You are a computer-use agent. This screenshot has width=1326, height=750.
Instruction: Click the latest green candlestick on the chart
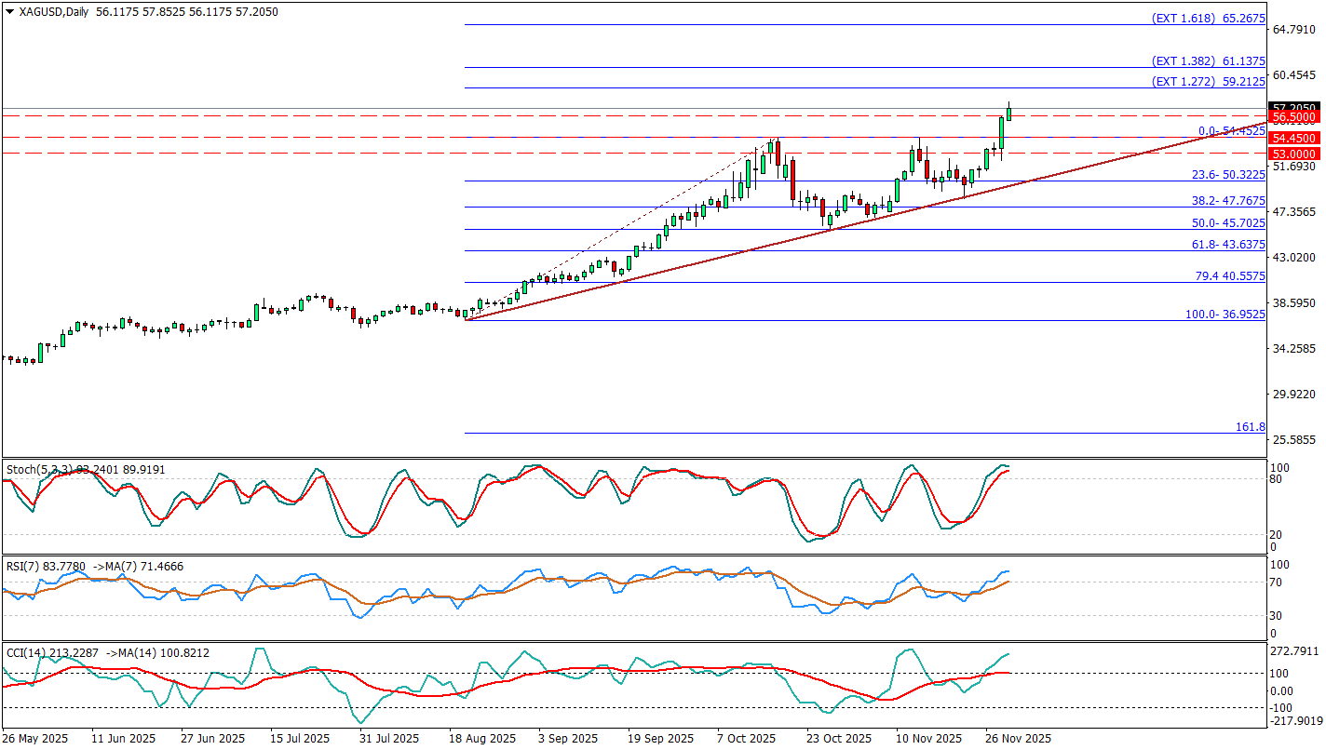click(x=1008, y=114)
